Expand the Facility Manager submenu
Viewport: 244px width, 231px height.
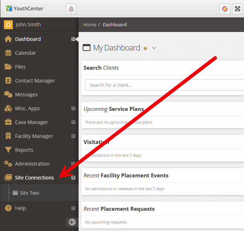coord(73,136)
